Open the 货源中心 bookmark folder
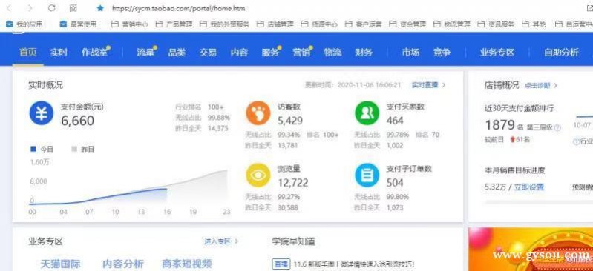 coord(320,24)
